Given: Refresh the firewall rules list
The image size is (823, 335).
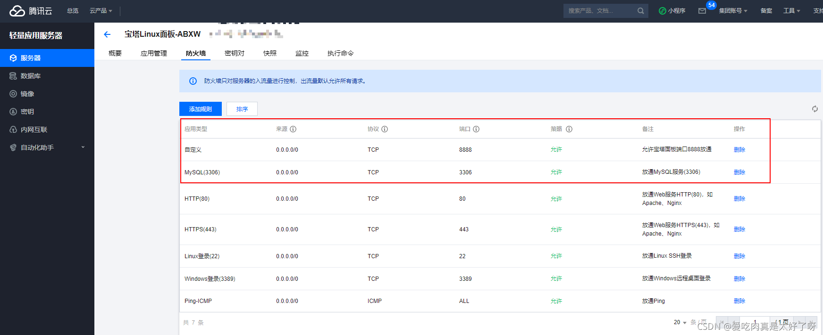Looking at the screenshot, I should (815, 109).
